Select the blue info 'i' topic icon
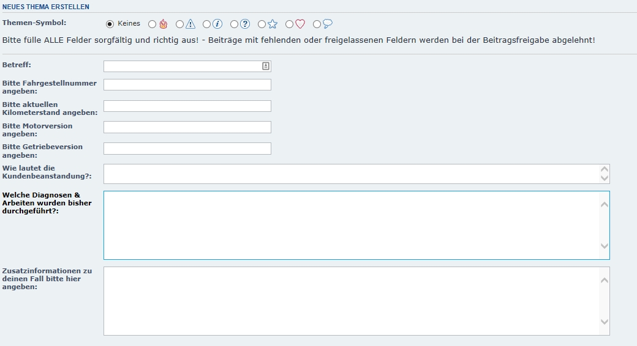 tap(217, 24)
